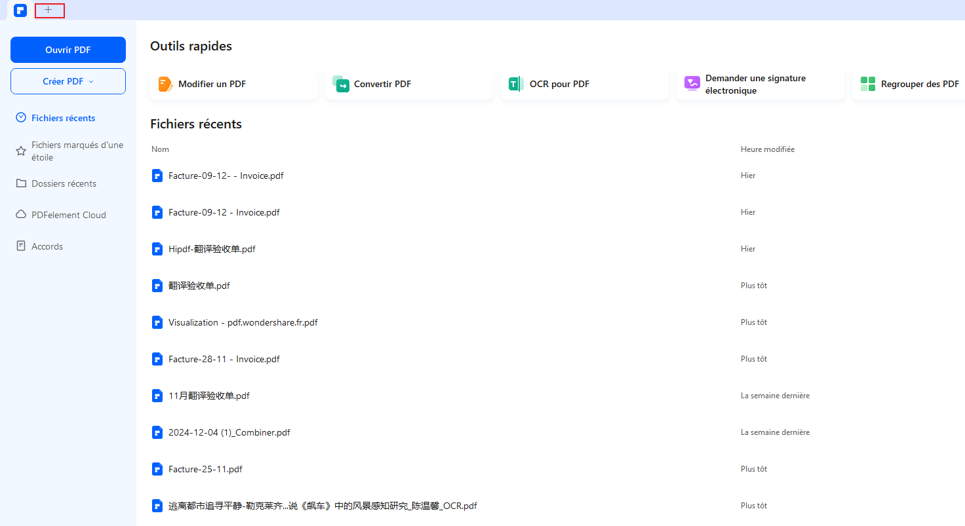Click the folder icon for Dossiers récents
Screen dimensions: 965x526
(x=21, y=183)
